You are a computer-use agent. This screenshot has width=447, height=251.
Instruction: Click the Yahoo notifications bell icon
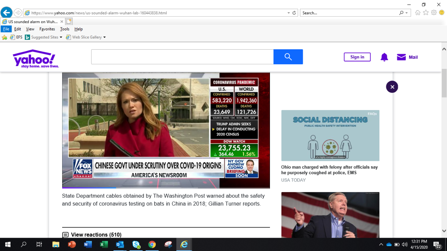384,57
